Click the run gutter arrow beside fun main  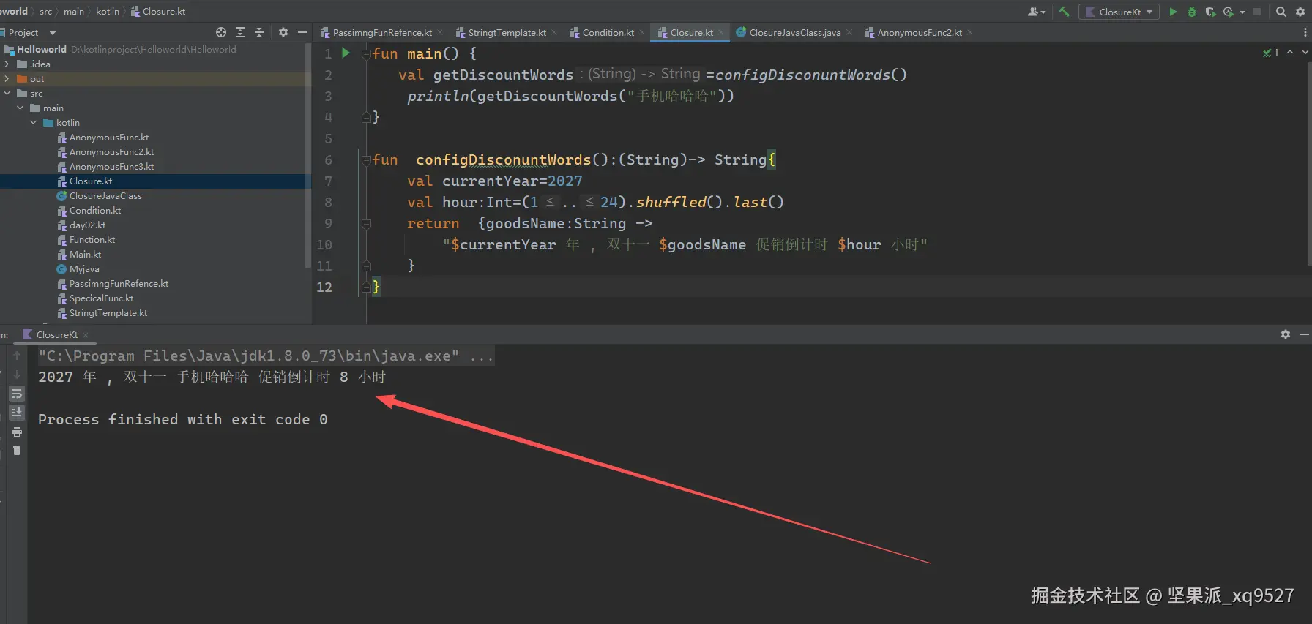pos(346,53)
